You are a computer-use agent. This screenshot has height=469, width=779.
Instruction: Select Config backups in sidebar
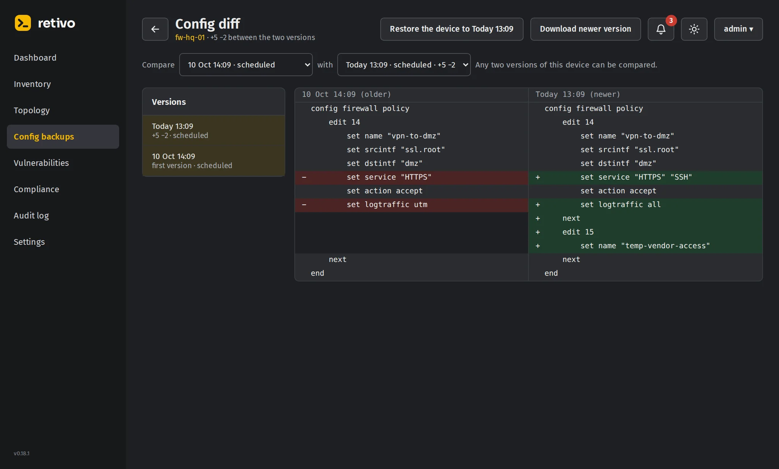63,137
